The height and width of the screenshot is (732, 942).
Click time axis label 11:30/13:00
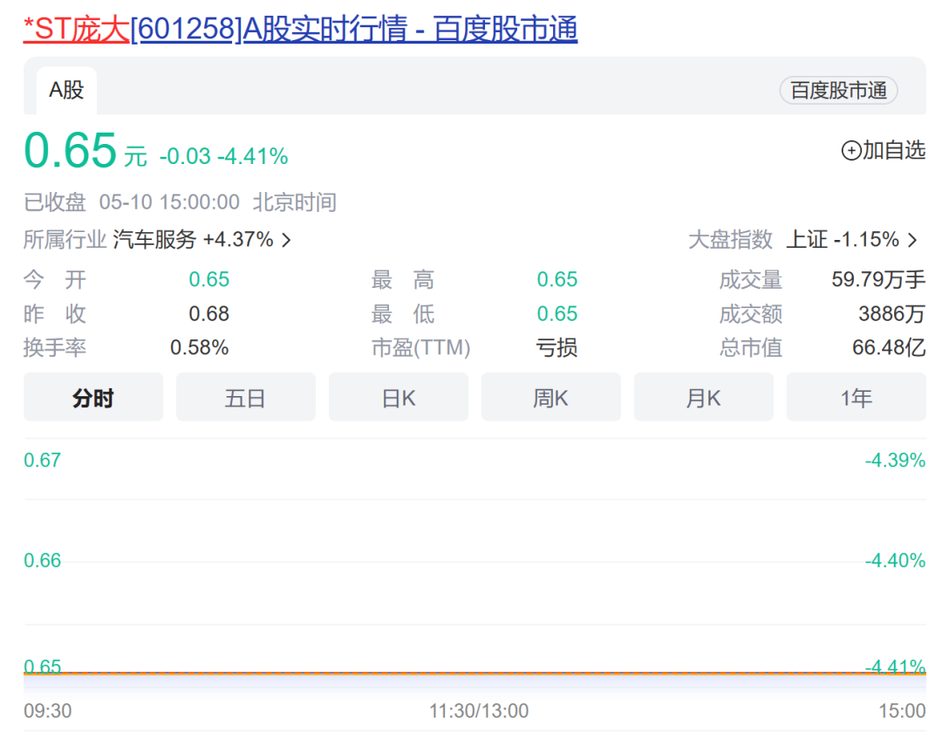coord(479,711)
